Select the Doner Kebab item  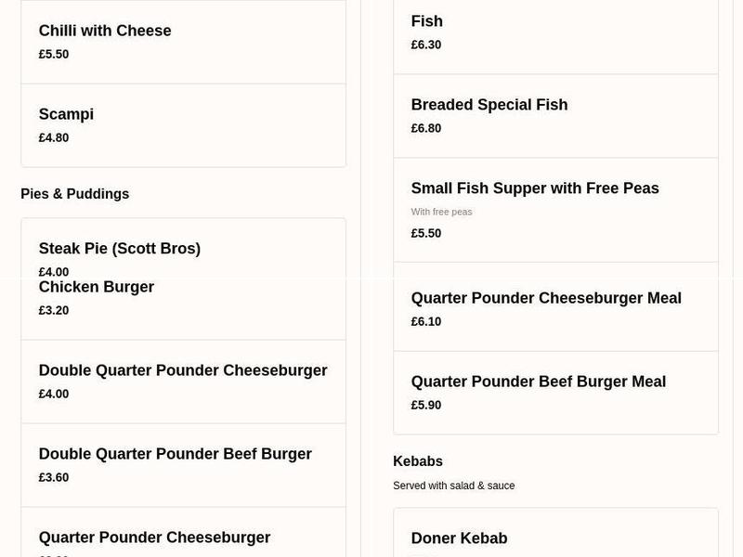pyautogui.click(x=459, y=538)
